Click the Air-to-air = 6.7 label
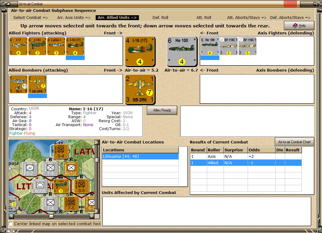The image size is (322, 233). pos(181,70)
